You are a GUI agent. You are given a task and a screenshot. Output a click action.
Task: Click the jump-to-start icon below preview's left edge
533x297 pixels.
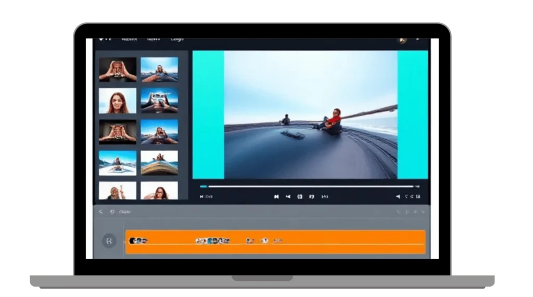202,197
